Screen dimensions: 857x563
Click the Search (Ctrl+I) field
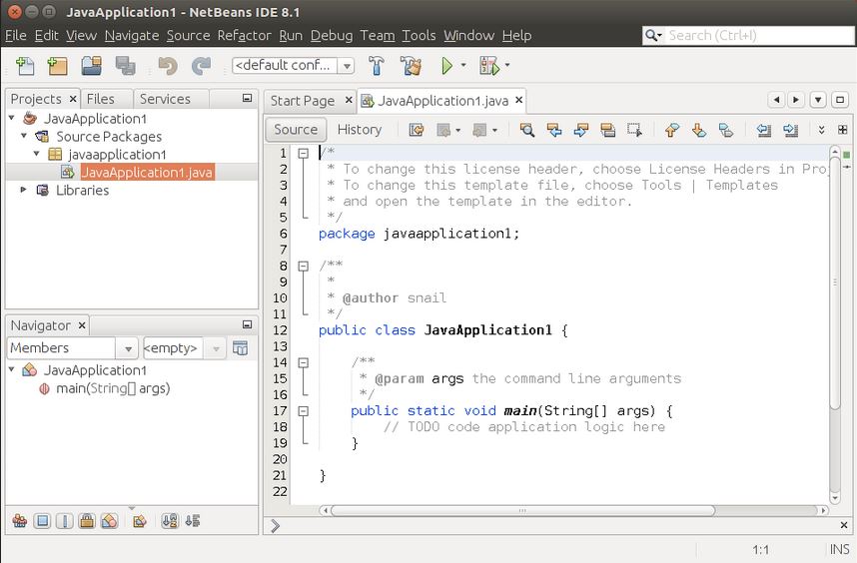coord(748,36)
